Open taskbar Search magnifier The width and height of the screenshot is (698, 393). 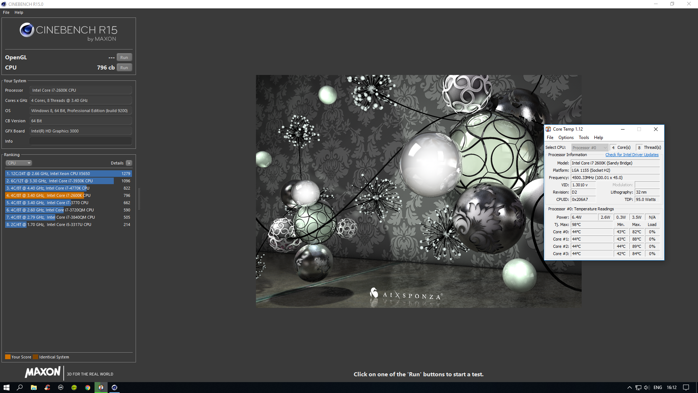click(x=20, y=388)
